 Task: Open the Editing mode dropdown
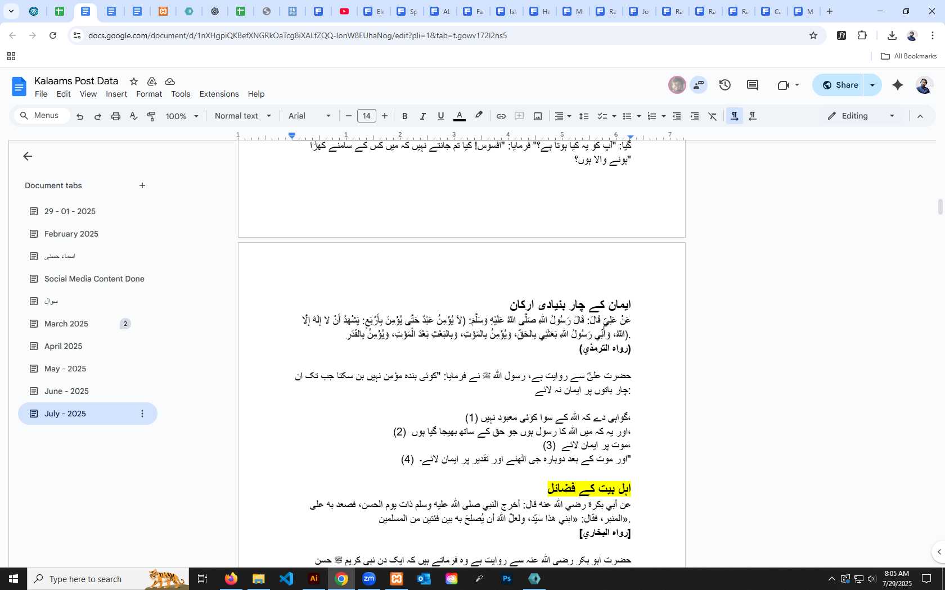tap(861, 116)
